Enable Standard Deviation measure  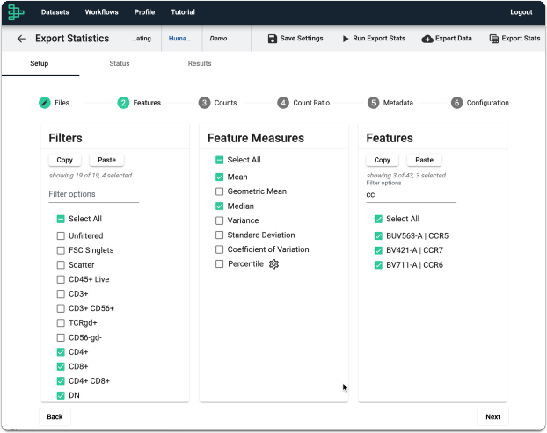[220, 235]
